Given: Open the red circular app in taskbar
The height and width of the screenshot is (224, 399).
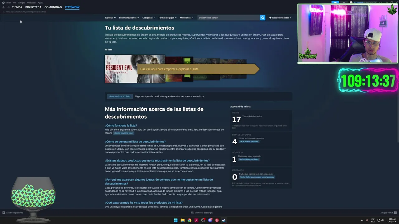Looking at the screenshot, I should click(217, 220).
